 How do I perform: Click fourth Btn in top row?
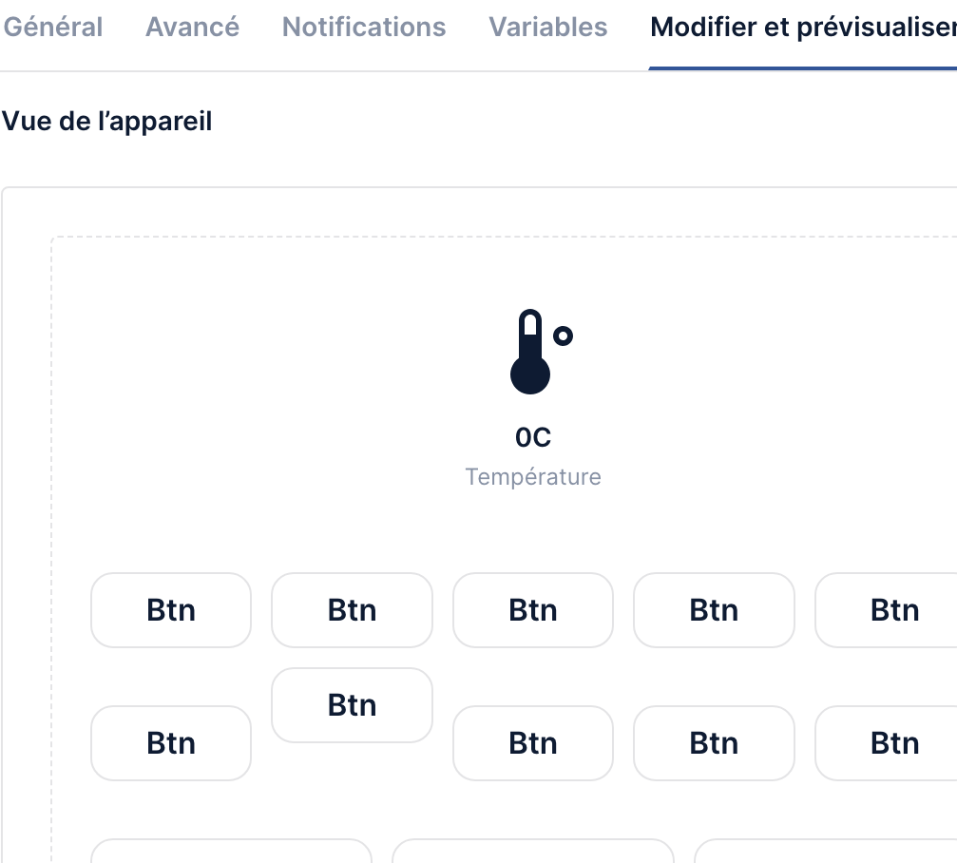tap(714, 610)
